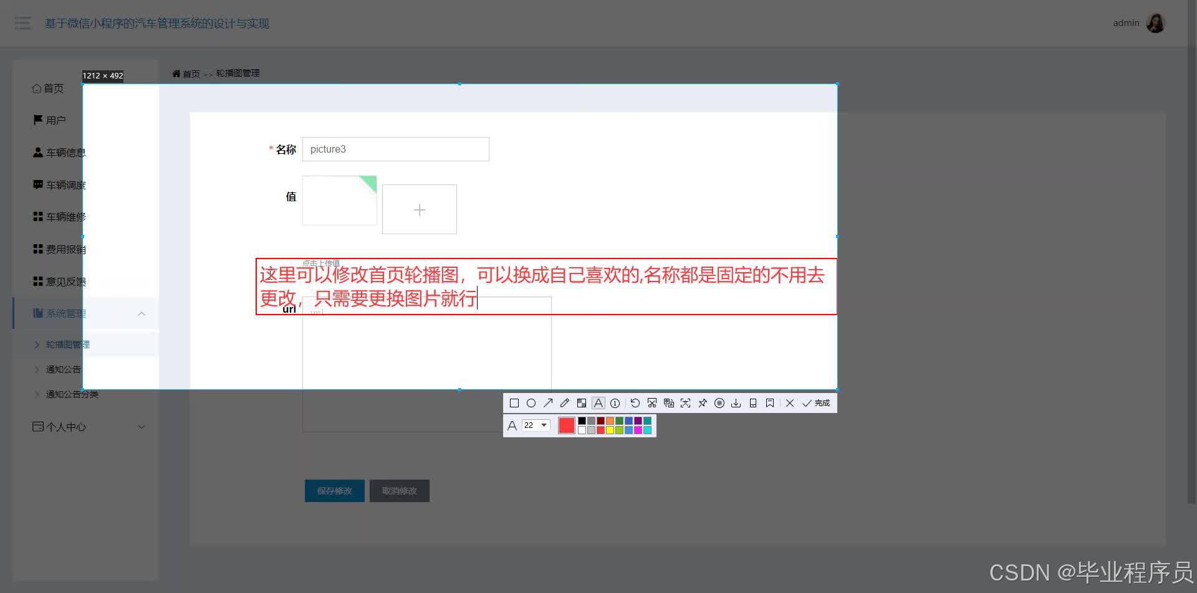Pick the cyan color swatch

[647, 430]
